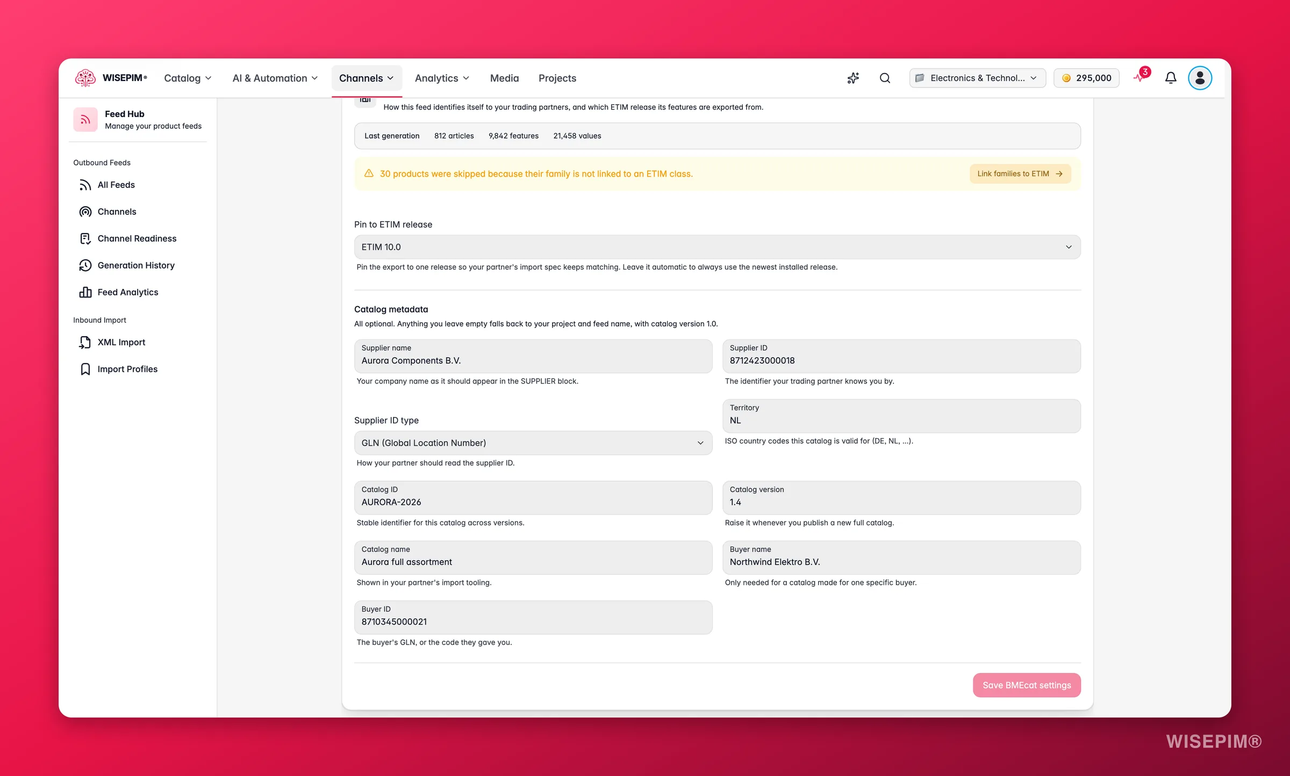The width and height of the screenshot is (1290, 776).
Task: Click the warning triangle icon in banner
Action: click(x=369, y=173)
